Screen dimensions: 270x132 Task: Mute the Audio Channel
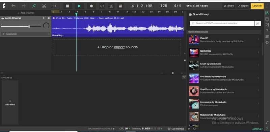click(x=49, y=18)
